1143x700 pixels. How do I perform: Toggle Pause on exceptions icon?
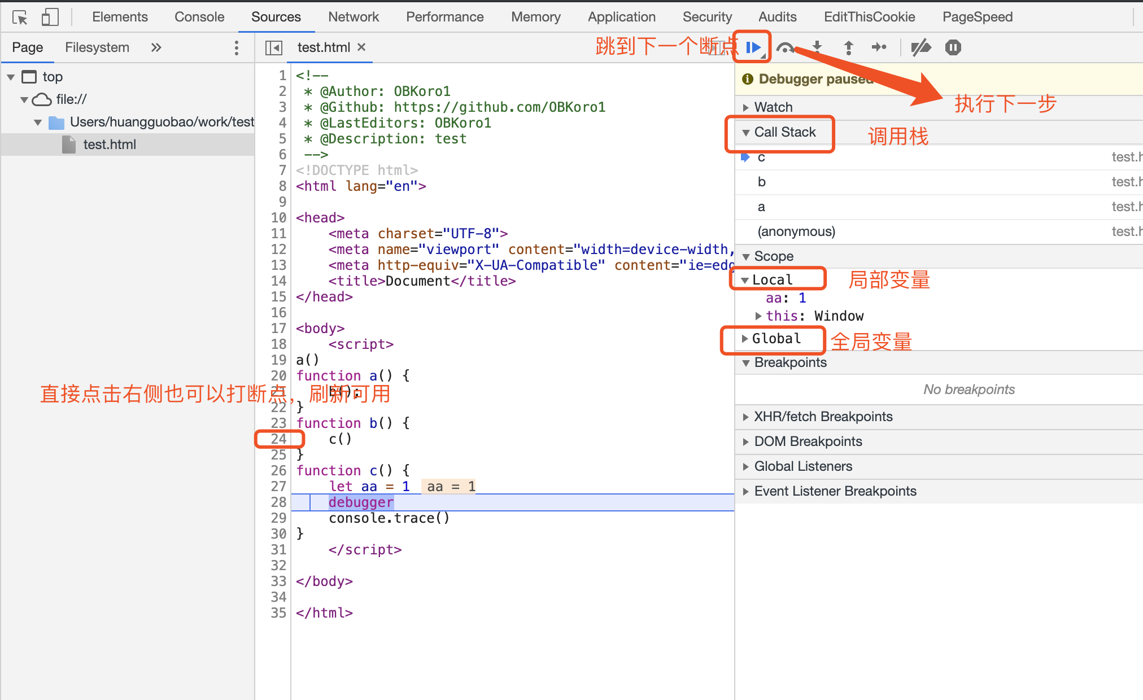pyautogui.click(x=953, y=47)
